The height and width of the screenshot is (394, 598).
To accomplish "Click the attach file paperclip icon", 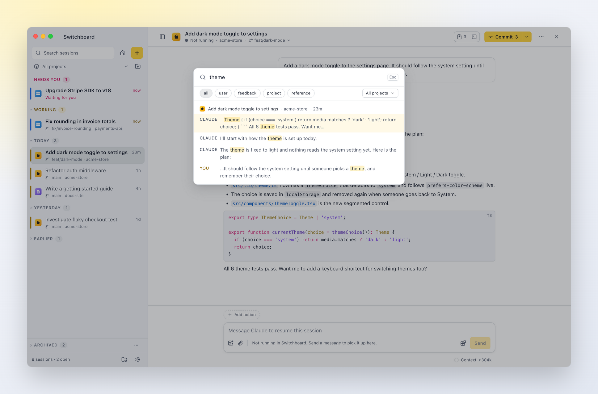I will [x=241, y=343].
